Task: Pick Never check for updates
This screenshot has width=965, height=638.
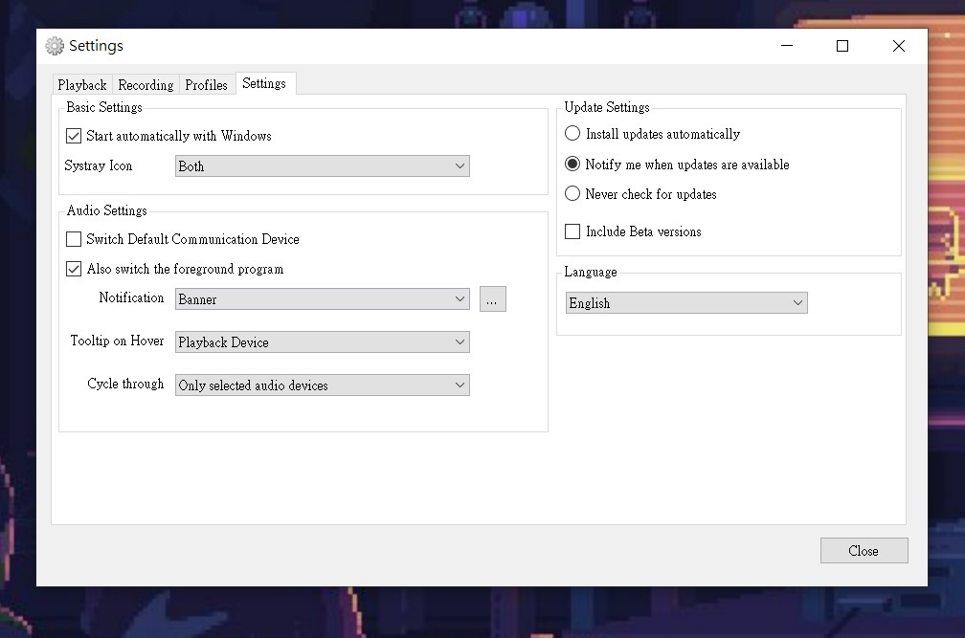Action: [572, 194]
